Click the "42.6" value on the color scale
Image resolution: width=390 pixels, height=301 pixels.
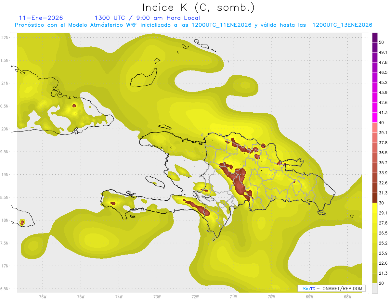point(383,103)
